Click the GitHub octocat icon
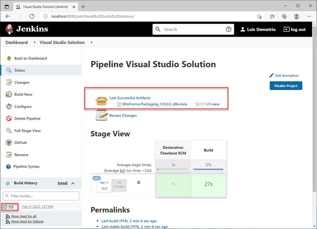The height and width of the screenshot is (229, 317). click(9, 143)
